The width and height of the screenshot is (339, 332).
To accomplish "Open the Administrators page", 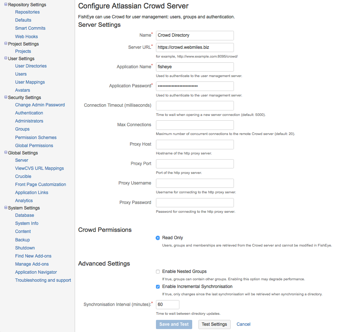I will coord(29,121).
